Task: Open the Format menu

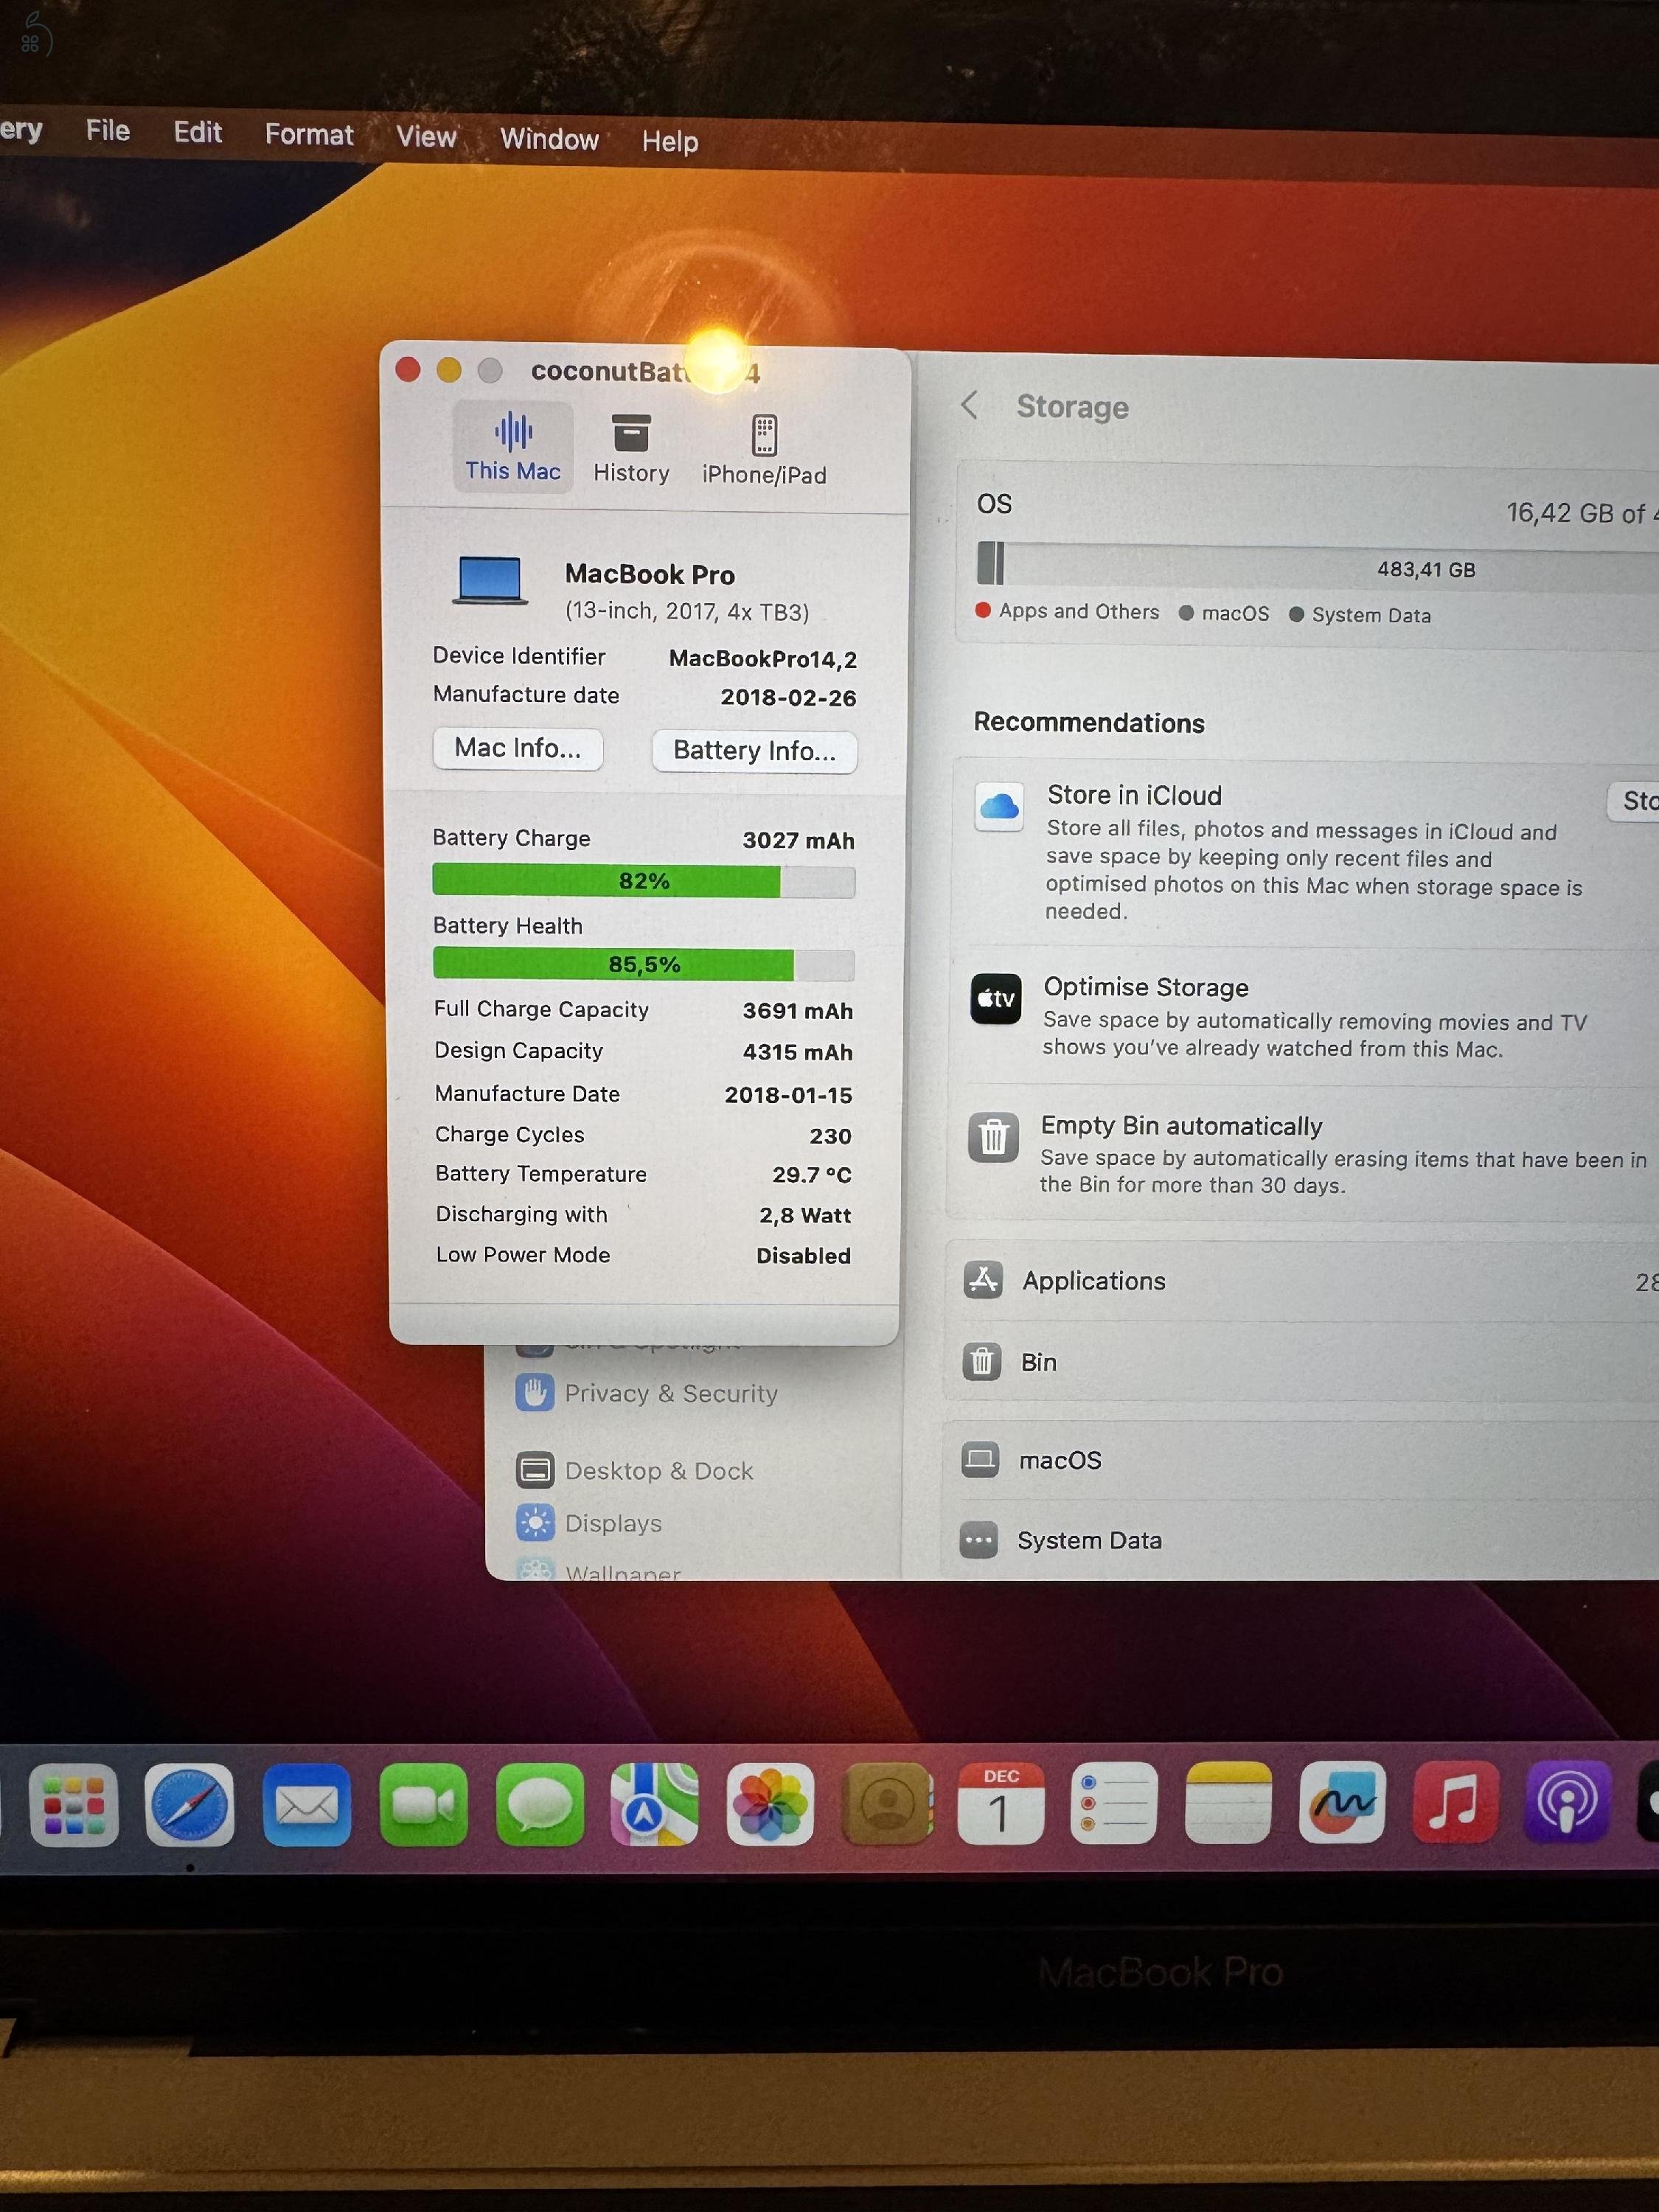Action: [x=309, y=135]
